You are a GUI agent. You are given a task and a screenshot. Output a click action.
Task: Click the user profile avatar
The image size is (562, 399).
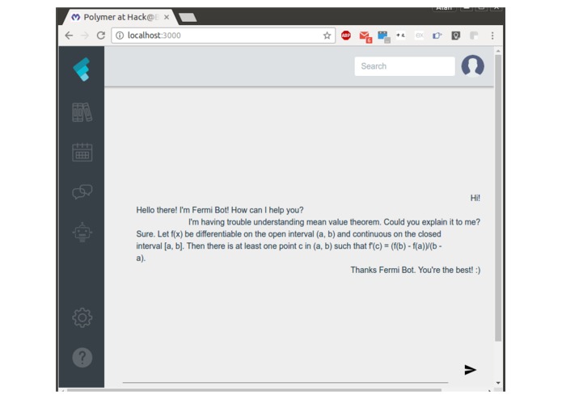click(472, 66)
